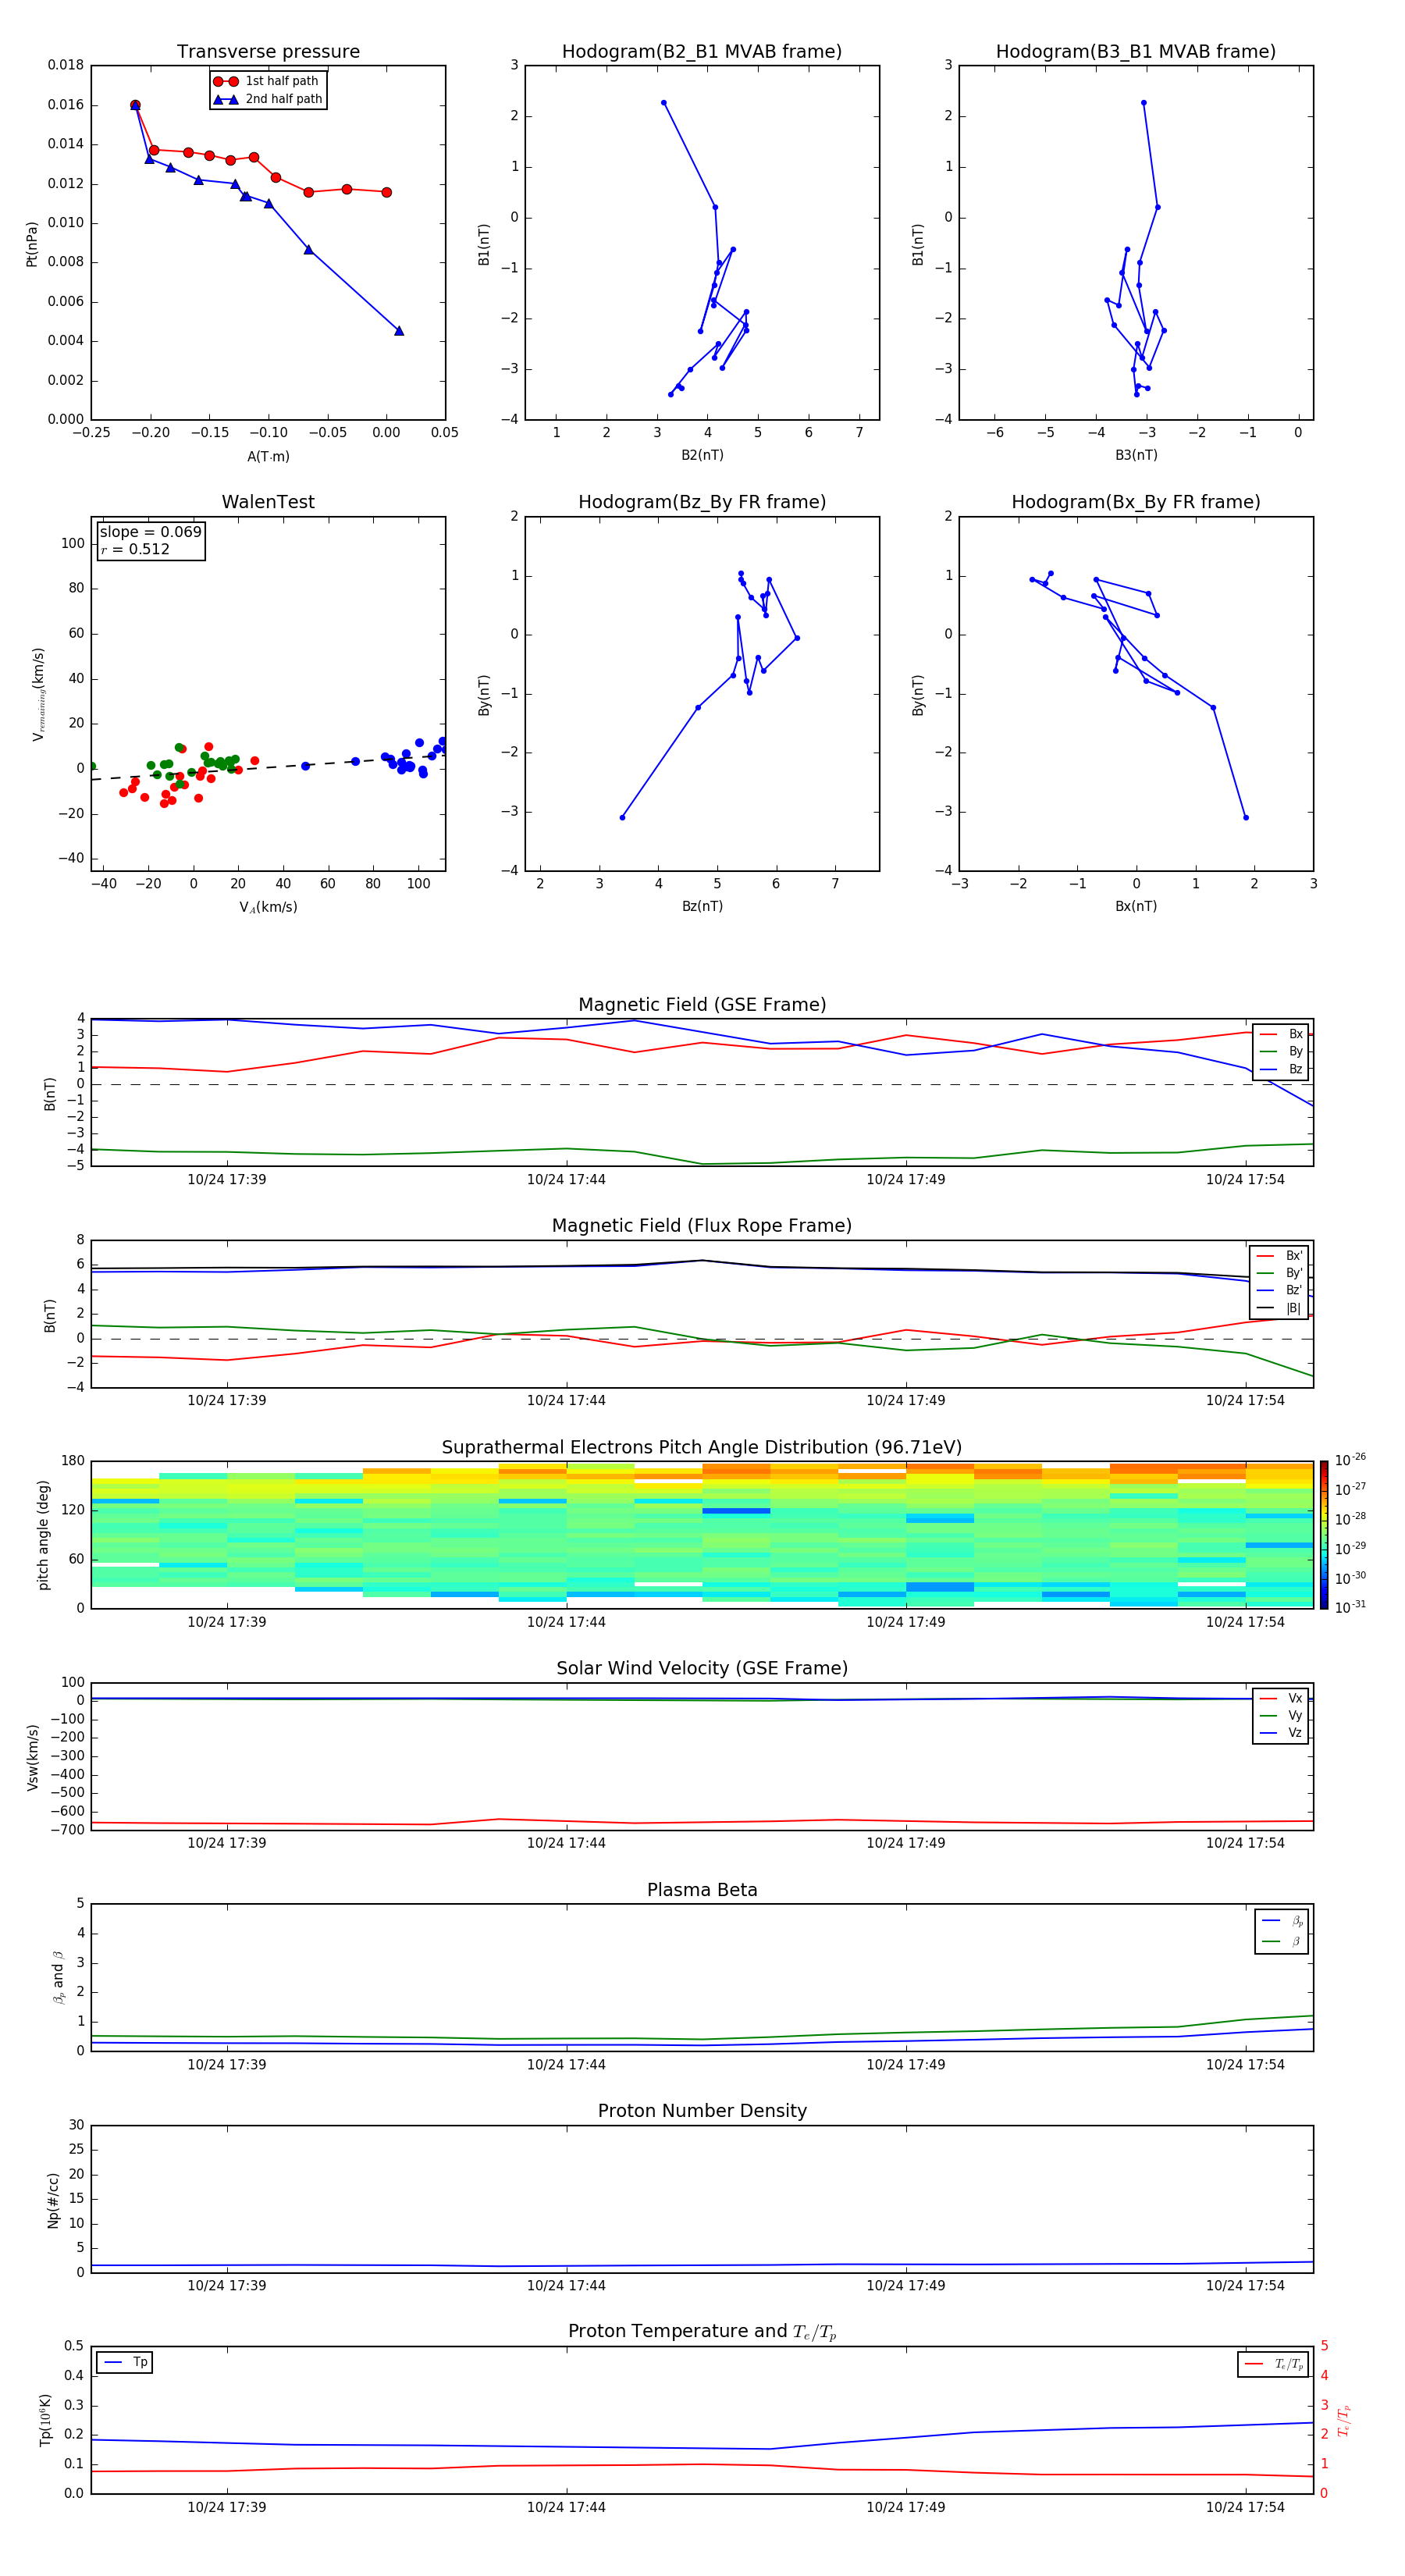Click the "Proton Number Density" title
Image resolution: width=1405 pixels, height=2576 pixels.
pyautogui.click(x=702, y=2111)
